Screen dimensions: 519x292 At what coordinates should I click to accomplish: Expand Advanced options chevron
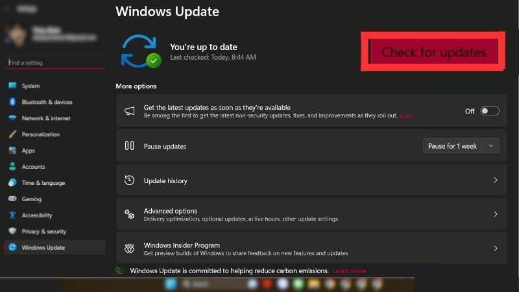point(496,214)
